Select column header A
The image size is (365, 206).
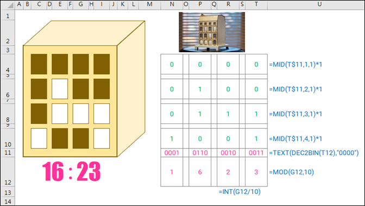[19, 4]
